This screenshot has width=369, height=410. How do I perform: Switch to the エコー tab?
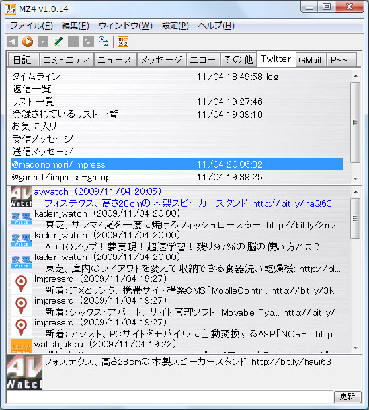pyautogui.click(x=203, y=60)
